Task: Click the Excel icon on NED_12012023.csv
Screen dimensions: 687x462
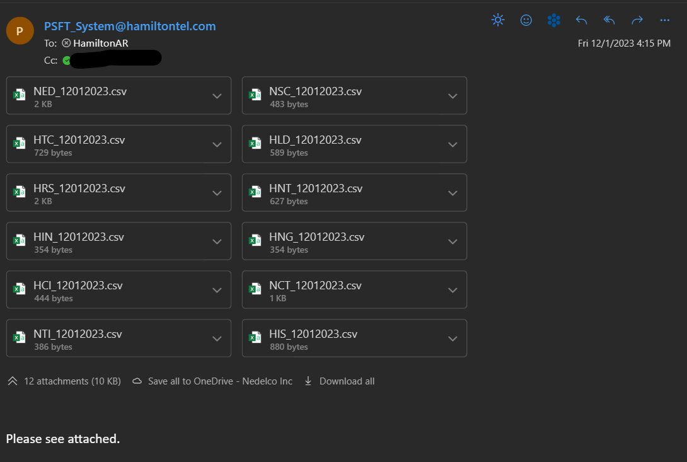Action: 20,94
